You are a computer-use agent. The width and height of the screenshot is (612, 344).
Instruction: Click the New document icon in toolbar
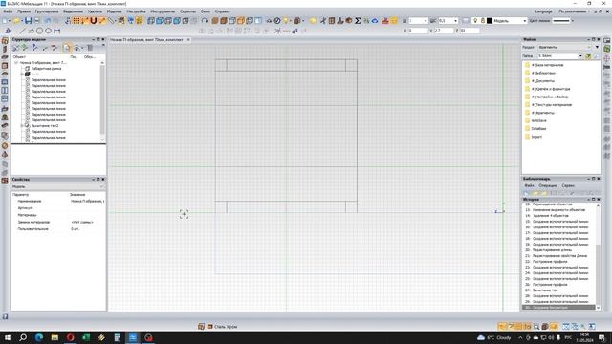click(6, 21)
